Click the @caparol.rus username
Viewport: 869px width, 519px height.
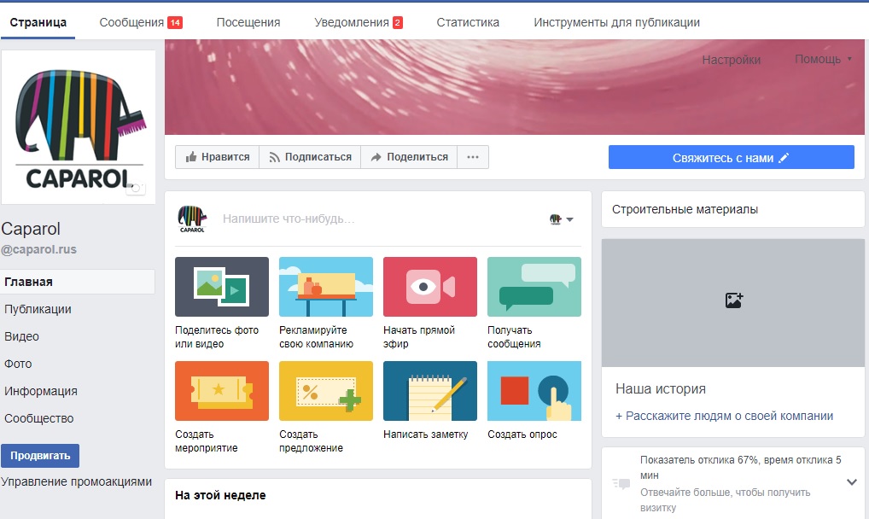click(x=38, y=249)
